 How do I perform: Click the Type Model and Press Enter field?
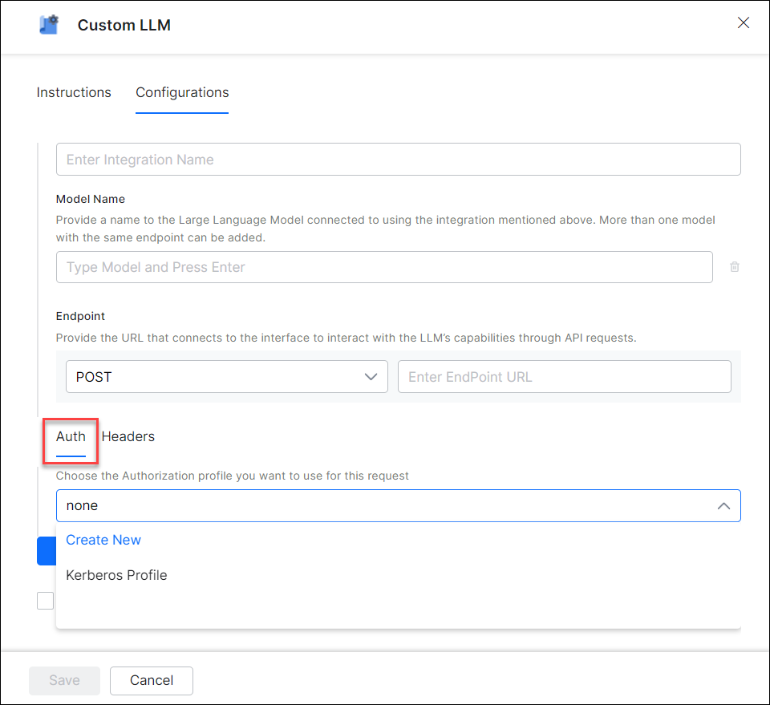click(x=383, y=266)
